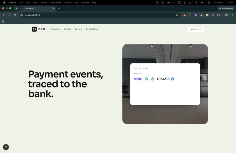Click the DriftRecon logo icon in the navbar
Screen dimensions: 236x153
(34, 29)
